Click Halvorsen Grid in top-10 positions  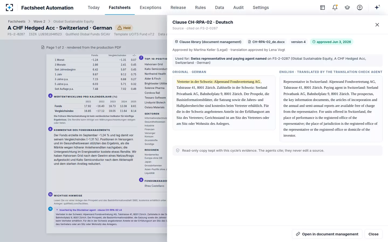click(154, 65)
